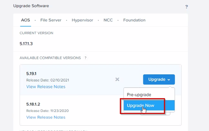Screen dimensions: 209x131
Task: Open the help question mark beside Upgrade Software
Action: (187, 7)
